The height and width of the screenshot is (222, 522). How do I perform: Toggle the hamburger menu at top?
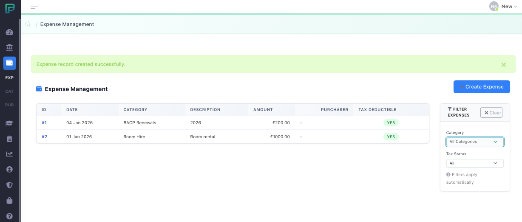[34, 6]
